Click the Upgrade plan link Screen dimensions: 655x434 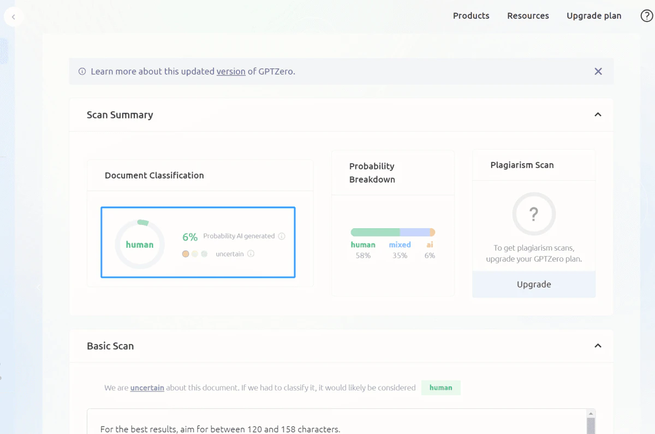pos(594,16)
